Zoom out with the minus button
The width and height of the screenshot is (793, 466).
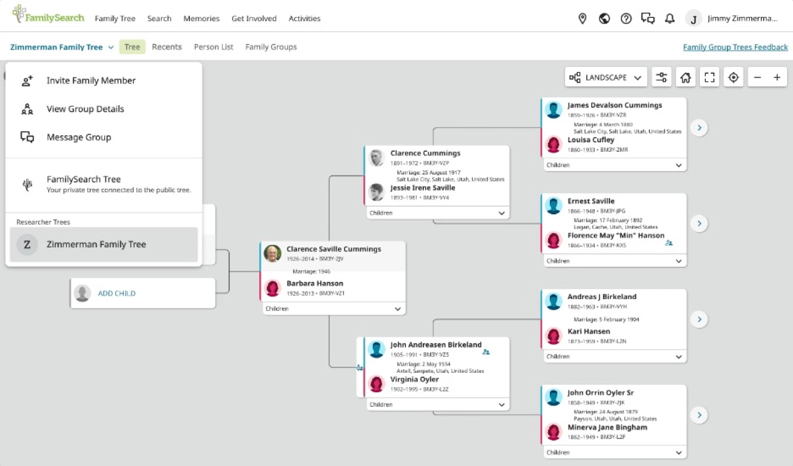757,77
